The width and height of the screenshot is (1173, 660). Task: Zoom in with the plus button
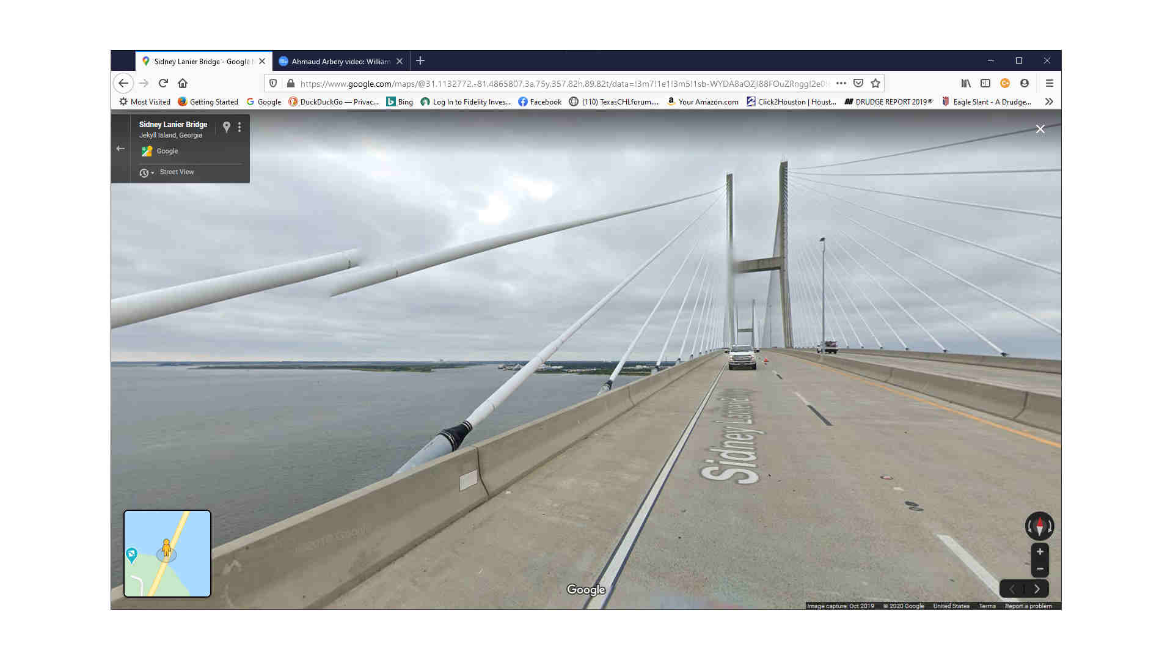[1040, 552]
